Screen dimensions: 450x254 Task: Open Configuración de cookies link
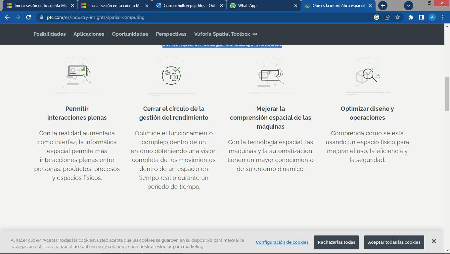[282, 242]
